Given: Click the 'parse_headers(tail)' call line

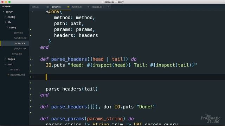Looking at the screenshot, I should [72, 89].
